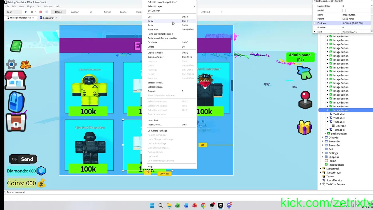Start the playtest with the blue Play button
The width and height of the screenshot is (373, 210).
[26, 12]
